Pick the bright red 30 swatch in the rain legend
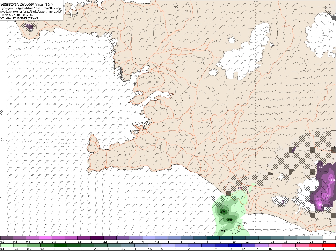336x251 pixels. pos(329,245)
